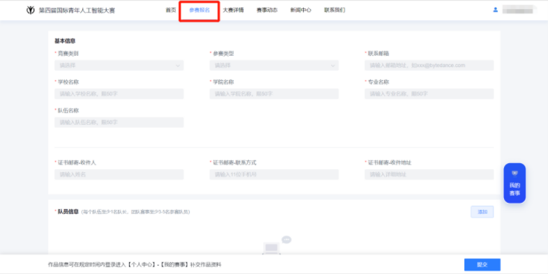Click the 基本信息 section heading
The height and width of the screenshot is (274, 548).
pos(65,41)
